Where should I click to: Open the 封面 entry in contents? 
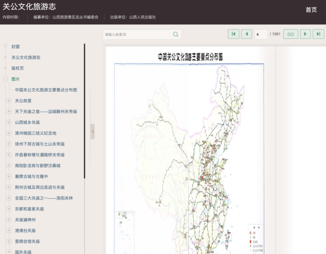[x=16, y=47]
